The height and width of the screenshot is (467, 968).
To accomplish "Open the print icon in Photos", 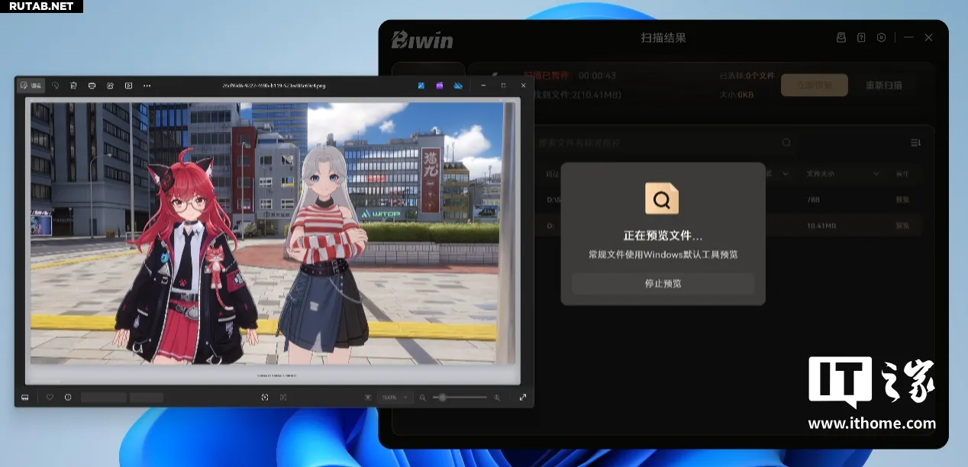I will pos(92,85).
